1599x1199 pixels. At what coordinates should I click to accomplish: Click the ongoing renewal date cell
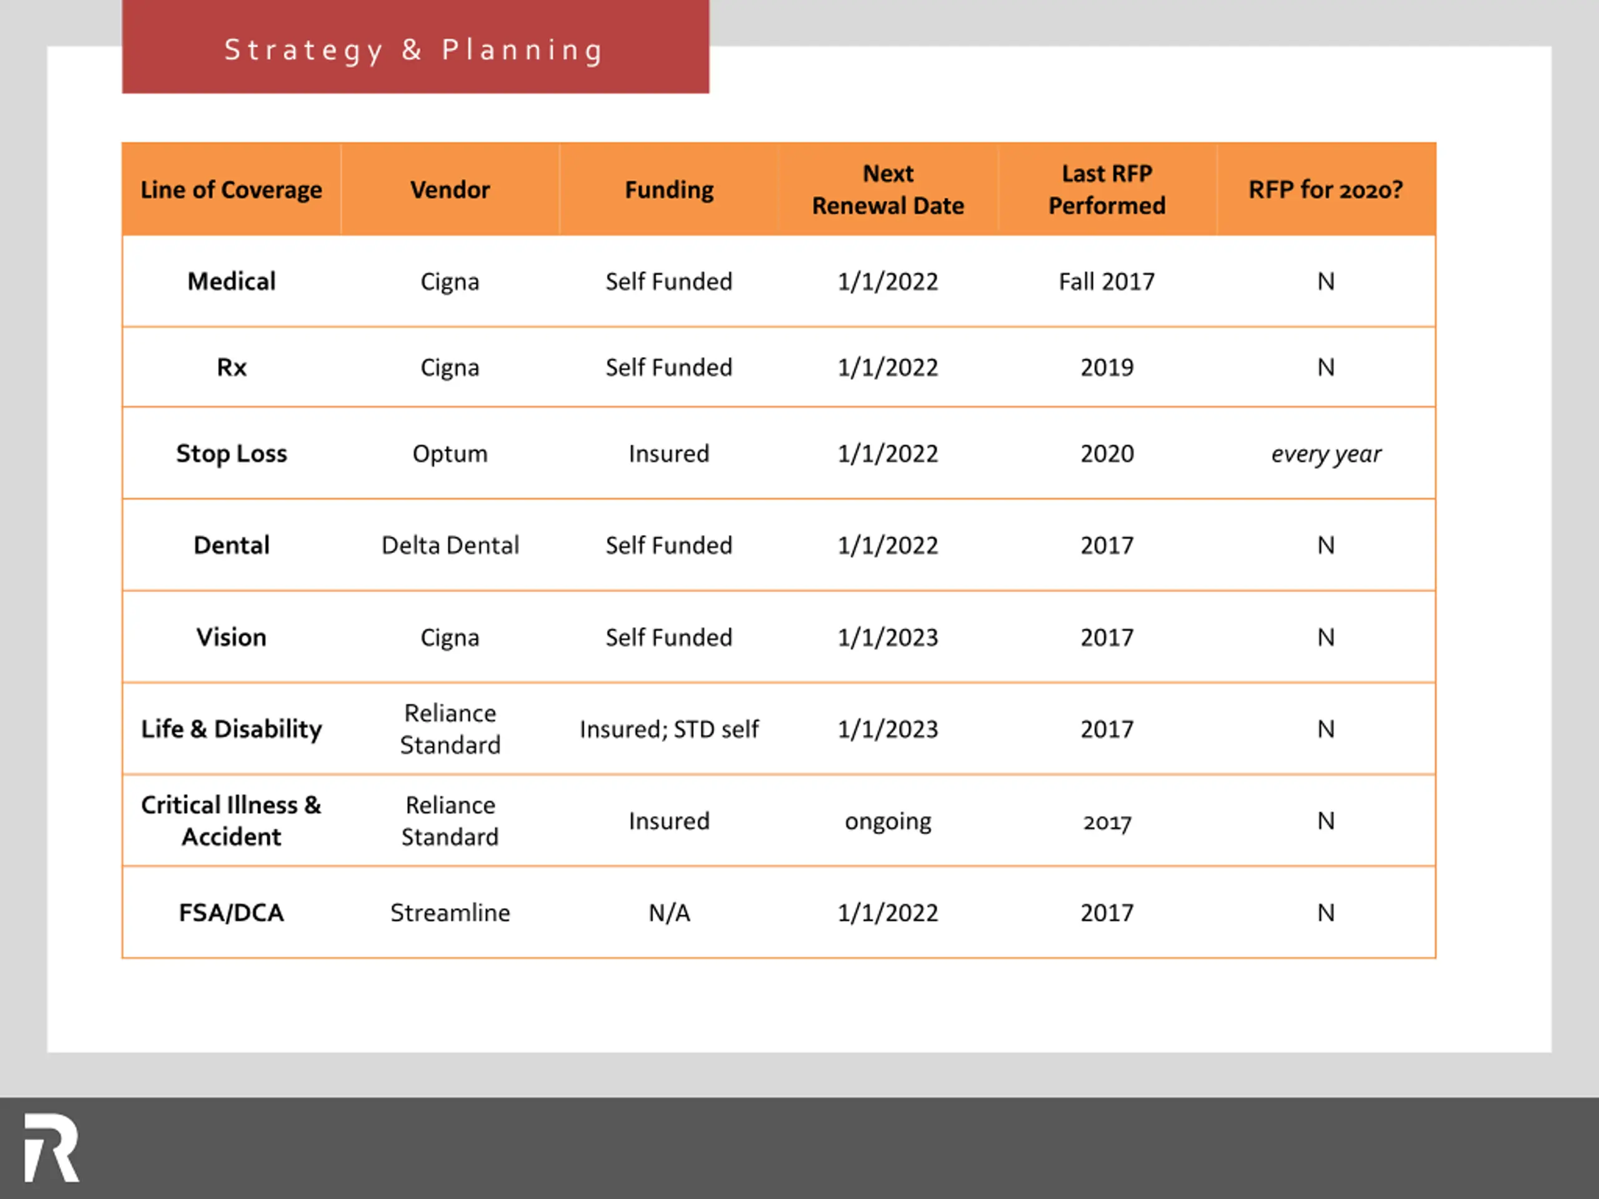888,822
